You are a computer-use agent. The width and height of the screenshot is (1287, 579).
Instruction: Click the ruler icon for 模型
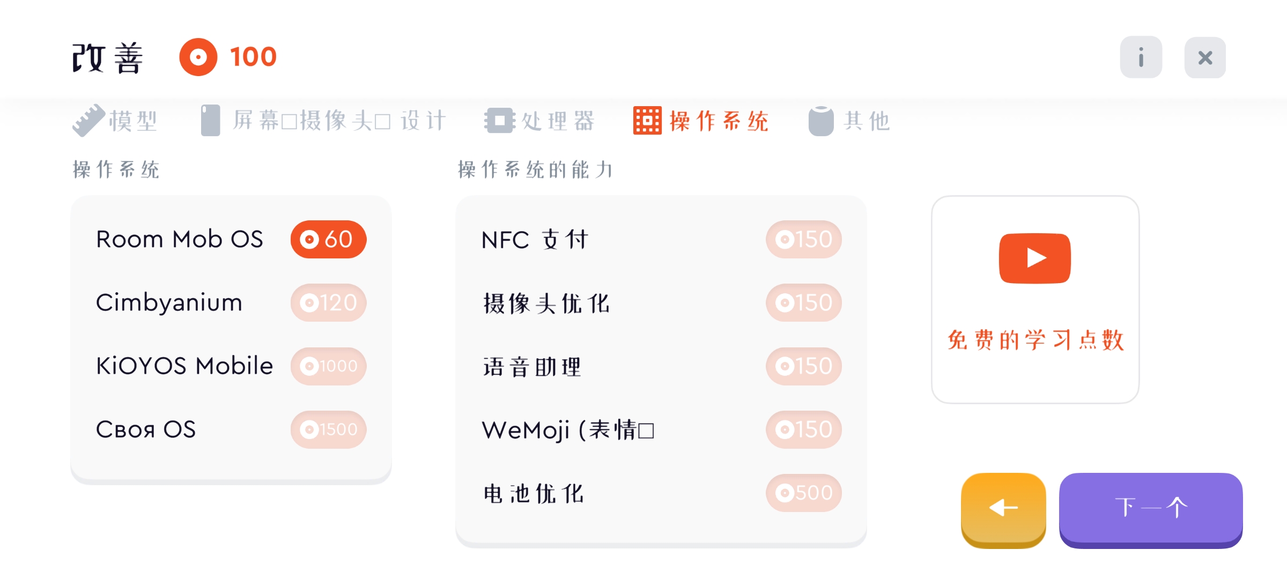coord(88,121)
